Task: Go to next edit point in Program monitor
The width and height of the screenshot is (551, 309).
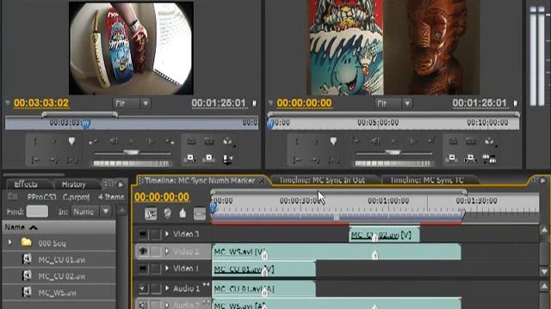Action: click(x=431, y=141)
